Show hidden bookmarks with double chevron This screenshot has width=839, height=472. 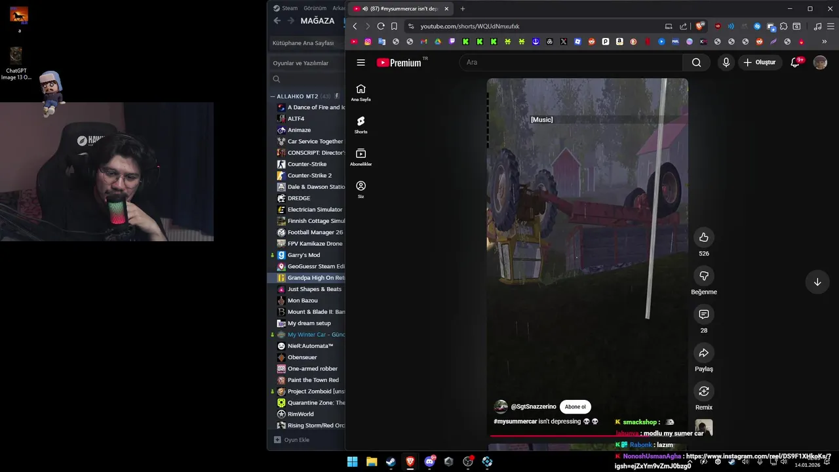(824, 41)
